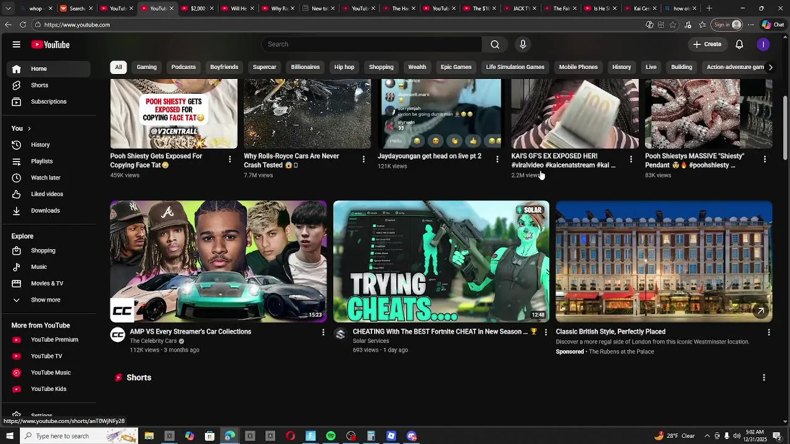
Task: Click the taskbar search box
Action: pos(80,436)
